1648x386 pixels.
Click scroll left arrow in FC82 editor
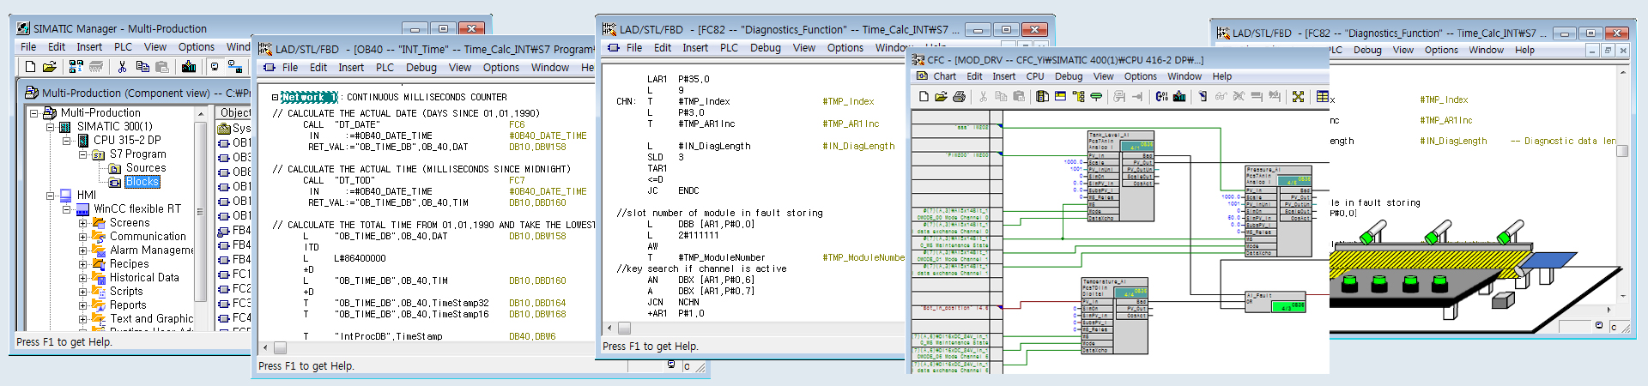coord(609,328)
